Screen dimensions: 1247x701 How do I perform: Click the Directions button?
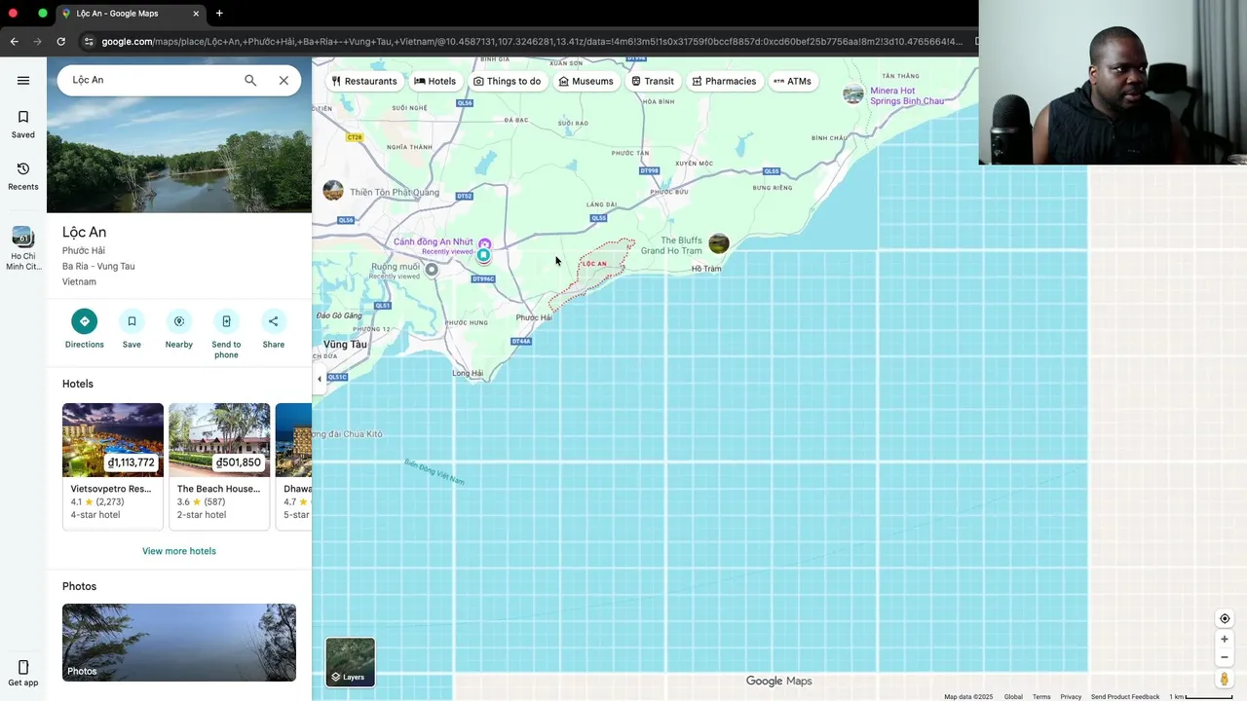(84, 328)
